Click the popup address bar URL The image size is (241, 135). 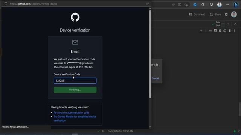pos(34,4)
